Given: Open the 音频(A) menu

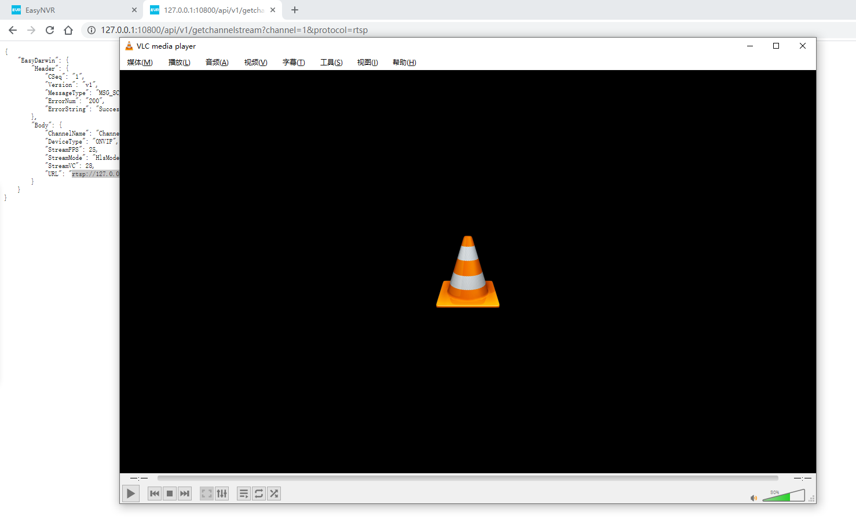Looking at the screenshot, I should click(x=217, y=63).
